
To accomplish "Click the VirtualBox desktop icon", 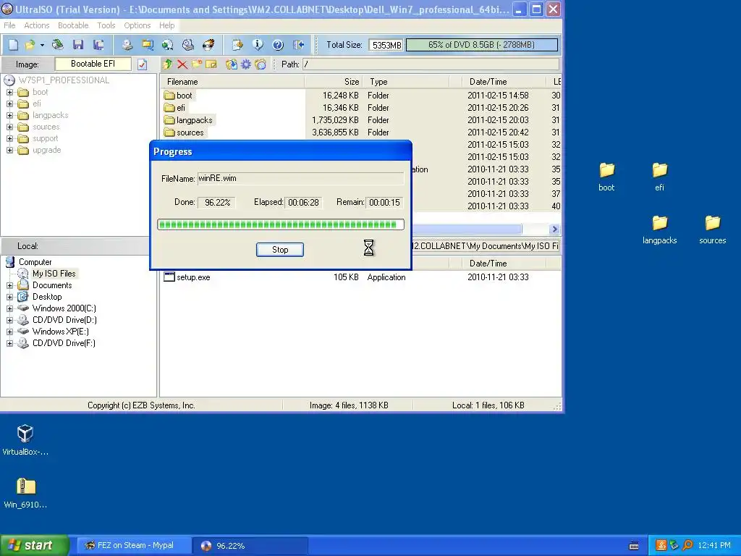I will coord(25,441).
